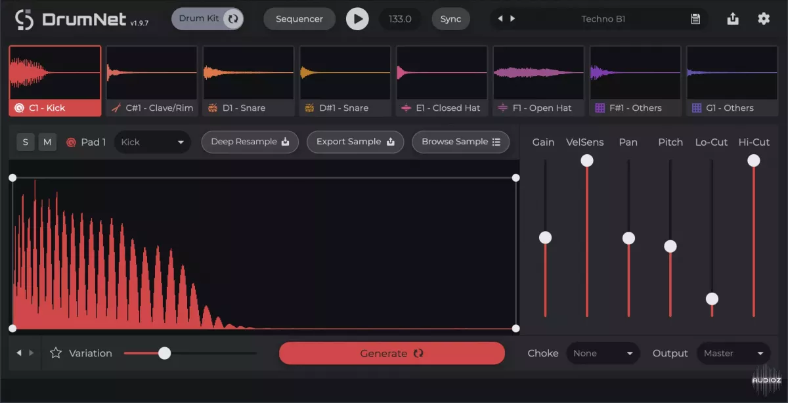Click the kick drum icon on C1 pad

pyautogui.click(x=19, y=108)
